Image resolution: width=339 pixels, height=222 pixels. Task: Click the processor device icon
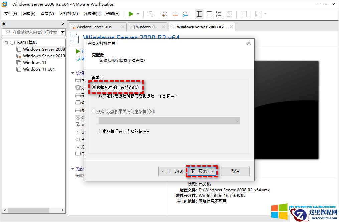[x=78, y=88]
